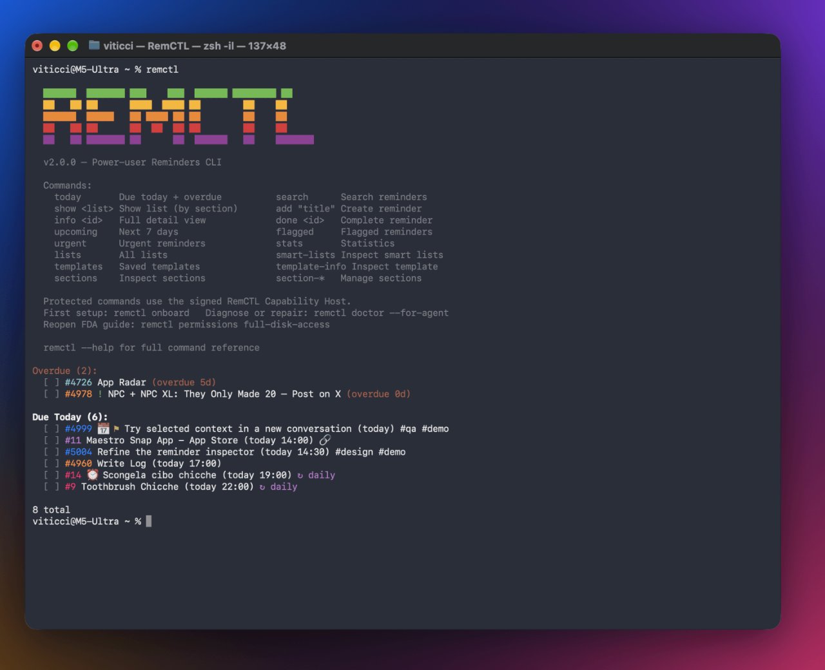Click the alarm clock emoji on reminder #14

(x=92, y=475)
